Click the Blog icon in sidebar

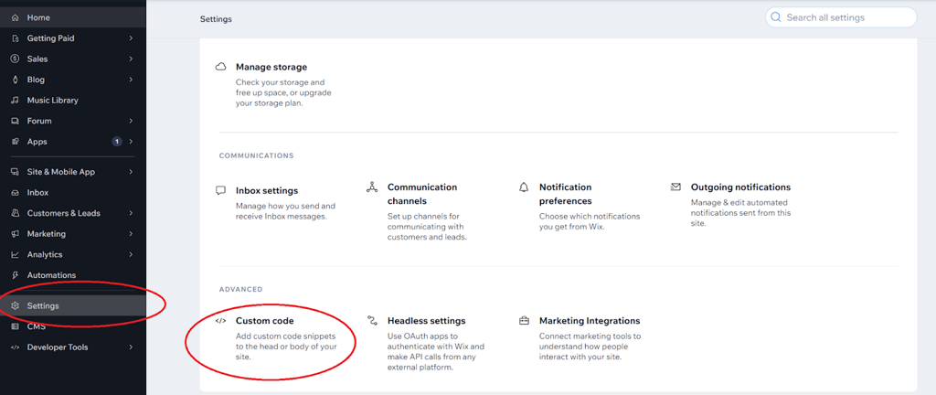pyautogui.click(x=16, y=80)
